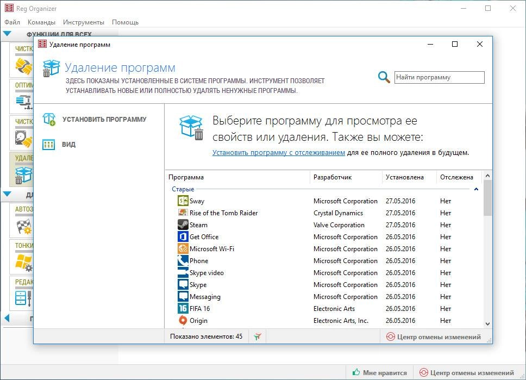This screenshot has width=526, height=380.
Task: Click the program list scrollbar thumb
Action: coord(488,198)
